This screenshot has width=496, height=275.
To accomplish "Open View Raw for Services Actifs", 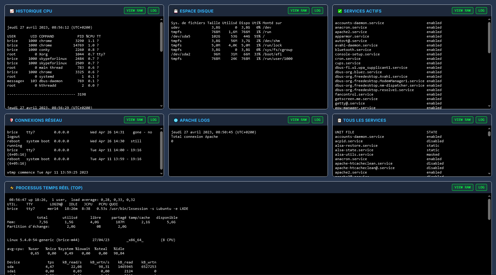I will [x=463, y=10].
